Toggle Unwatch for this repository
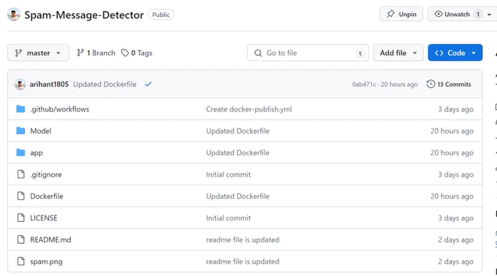497x276 pixels. pyautogui.click(x=456, y=15)
